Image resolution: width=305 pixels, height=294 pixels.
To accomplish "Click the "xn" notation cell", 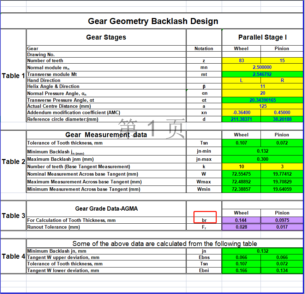I will pos(204,112).
